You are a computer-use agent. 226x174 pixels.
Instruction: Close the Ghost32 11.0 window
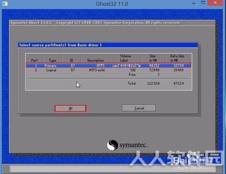coord(215,3)
